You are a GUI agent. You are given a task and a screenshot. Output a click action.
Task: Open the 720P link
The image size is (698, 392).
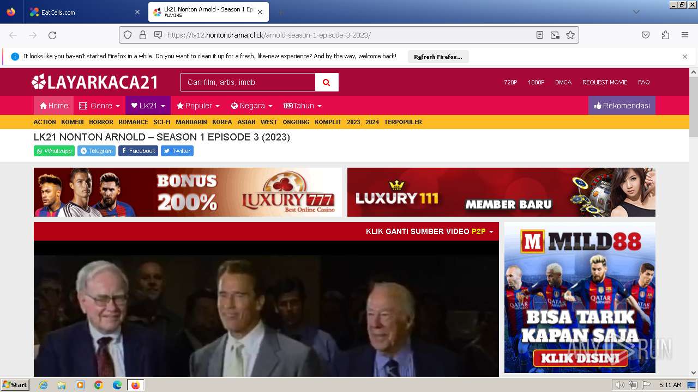click(510, 82)
